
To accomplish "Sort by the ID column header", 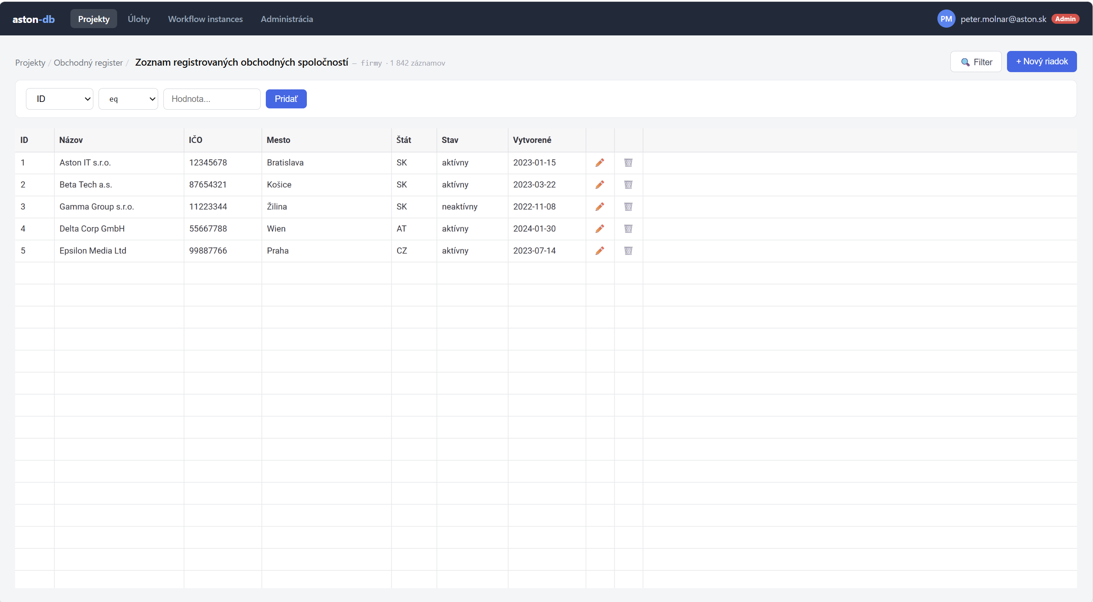I will point(35,140).
